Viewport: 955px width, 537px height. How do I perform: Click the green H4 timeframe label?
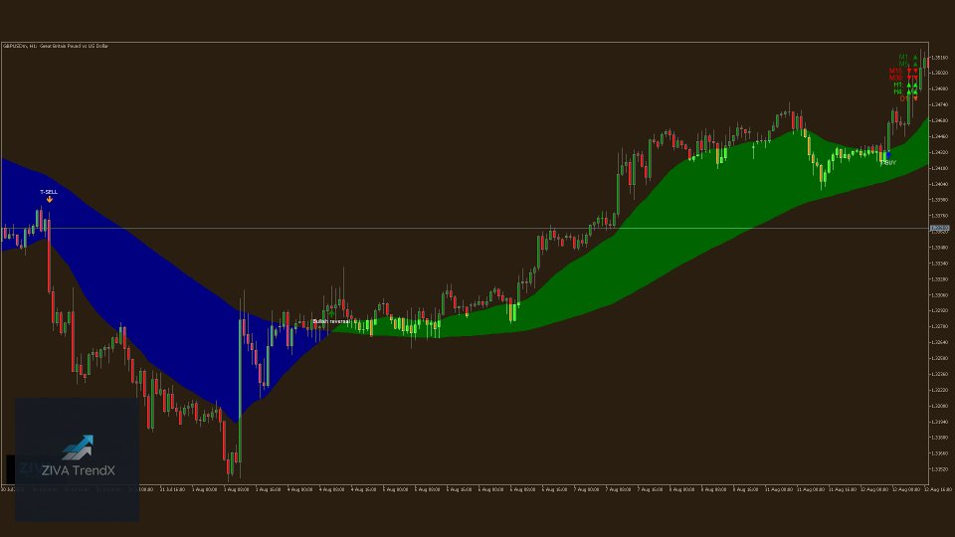(898, 91)
